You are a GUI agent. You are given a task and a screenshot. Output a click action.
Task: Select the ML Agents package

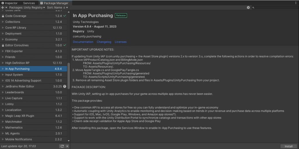34,133
